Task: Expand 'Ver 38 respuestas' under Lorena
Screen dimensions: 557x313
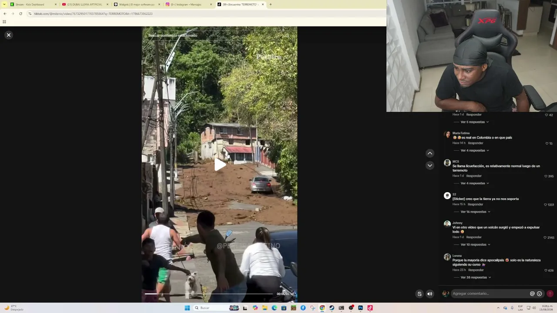Action: tap(476, 277)
